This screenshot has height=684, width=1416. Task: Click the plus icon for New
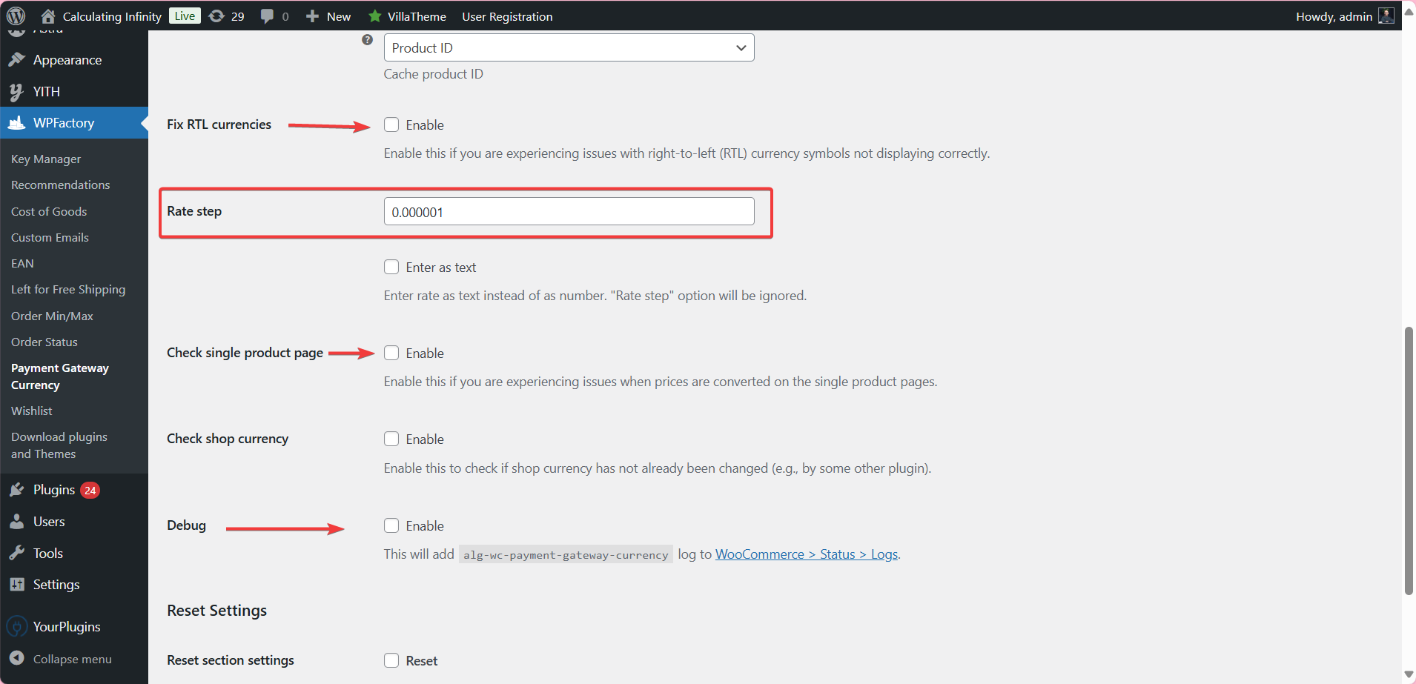pos(312,16)
